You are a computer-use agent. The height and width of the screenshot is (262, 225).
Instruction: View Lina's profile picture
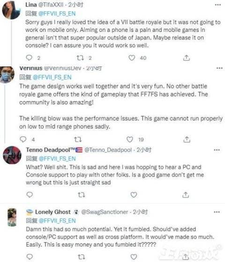point(12,10)
